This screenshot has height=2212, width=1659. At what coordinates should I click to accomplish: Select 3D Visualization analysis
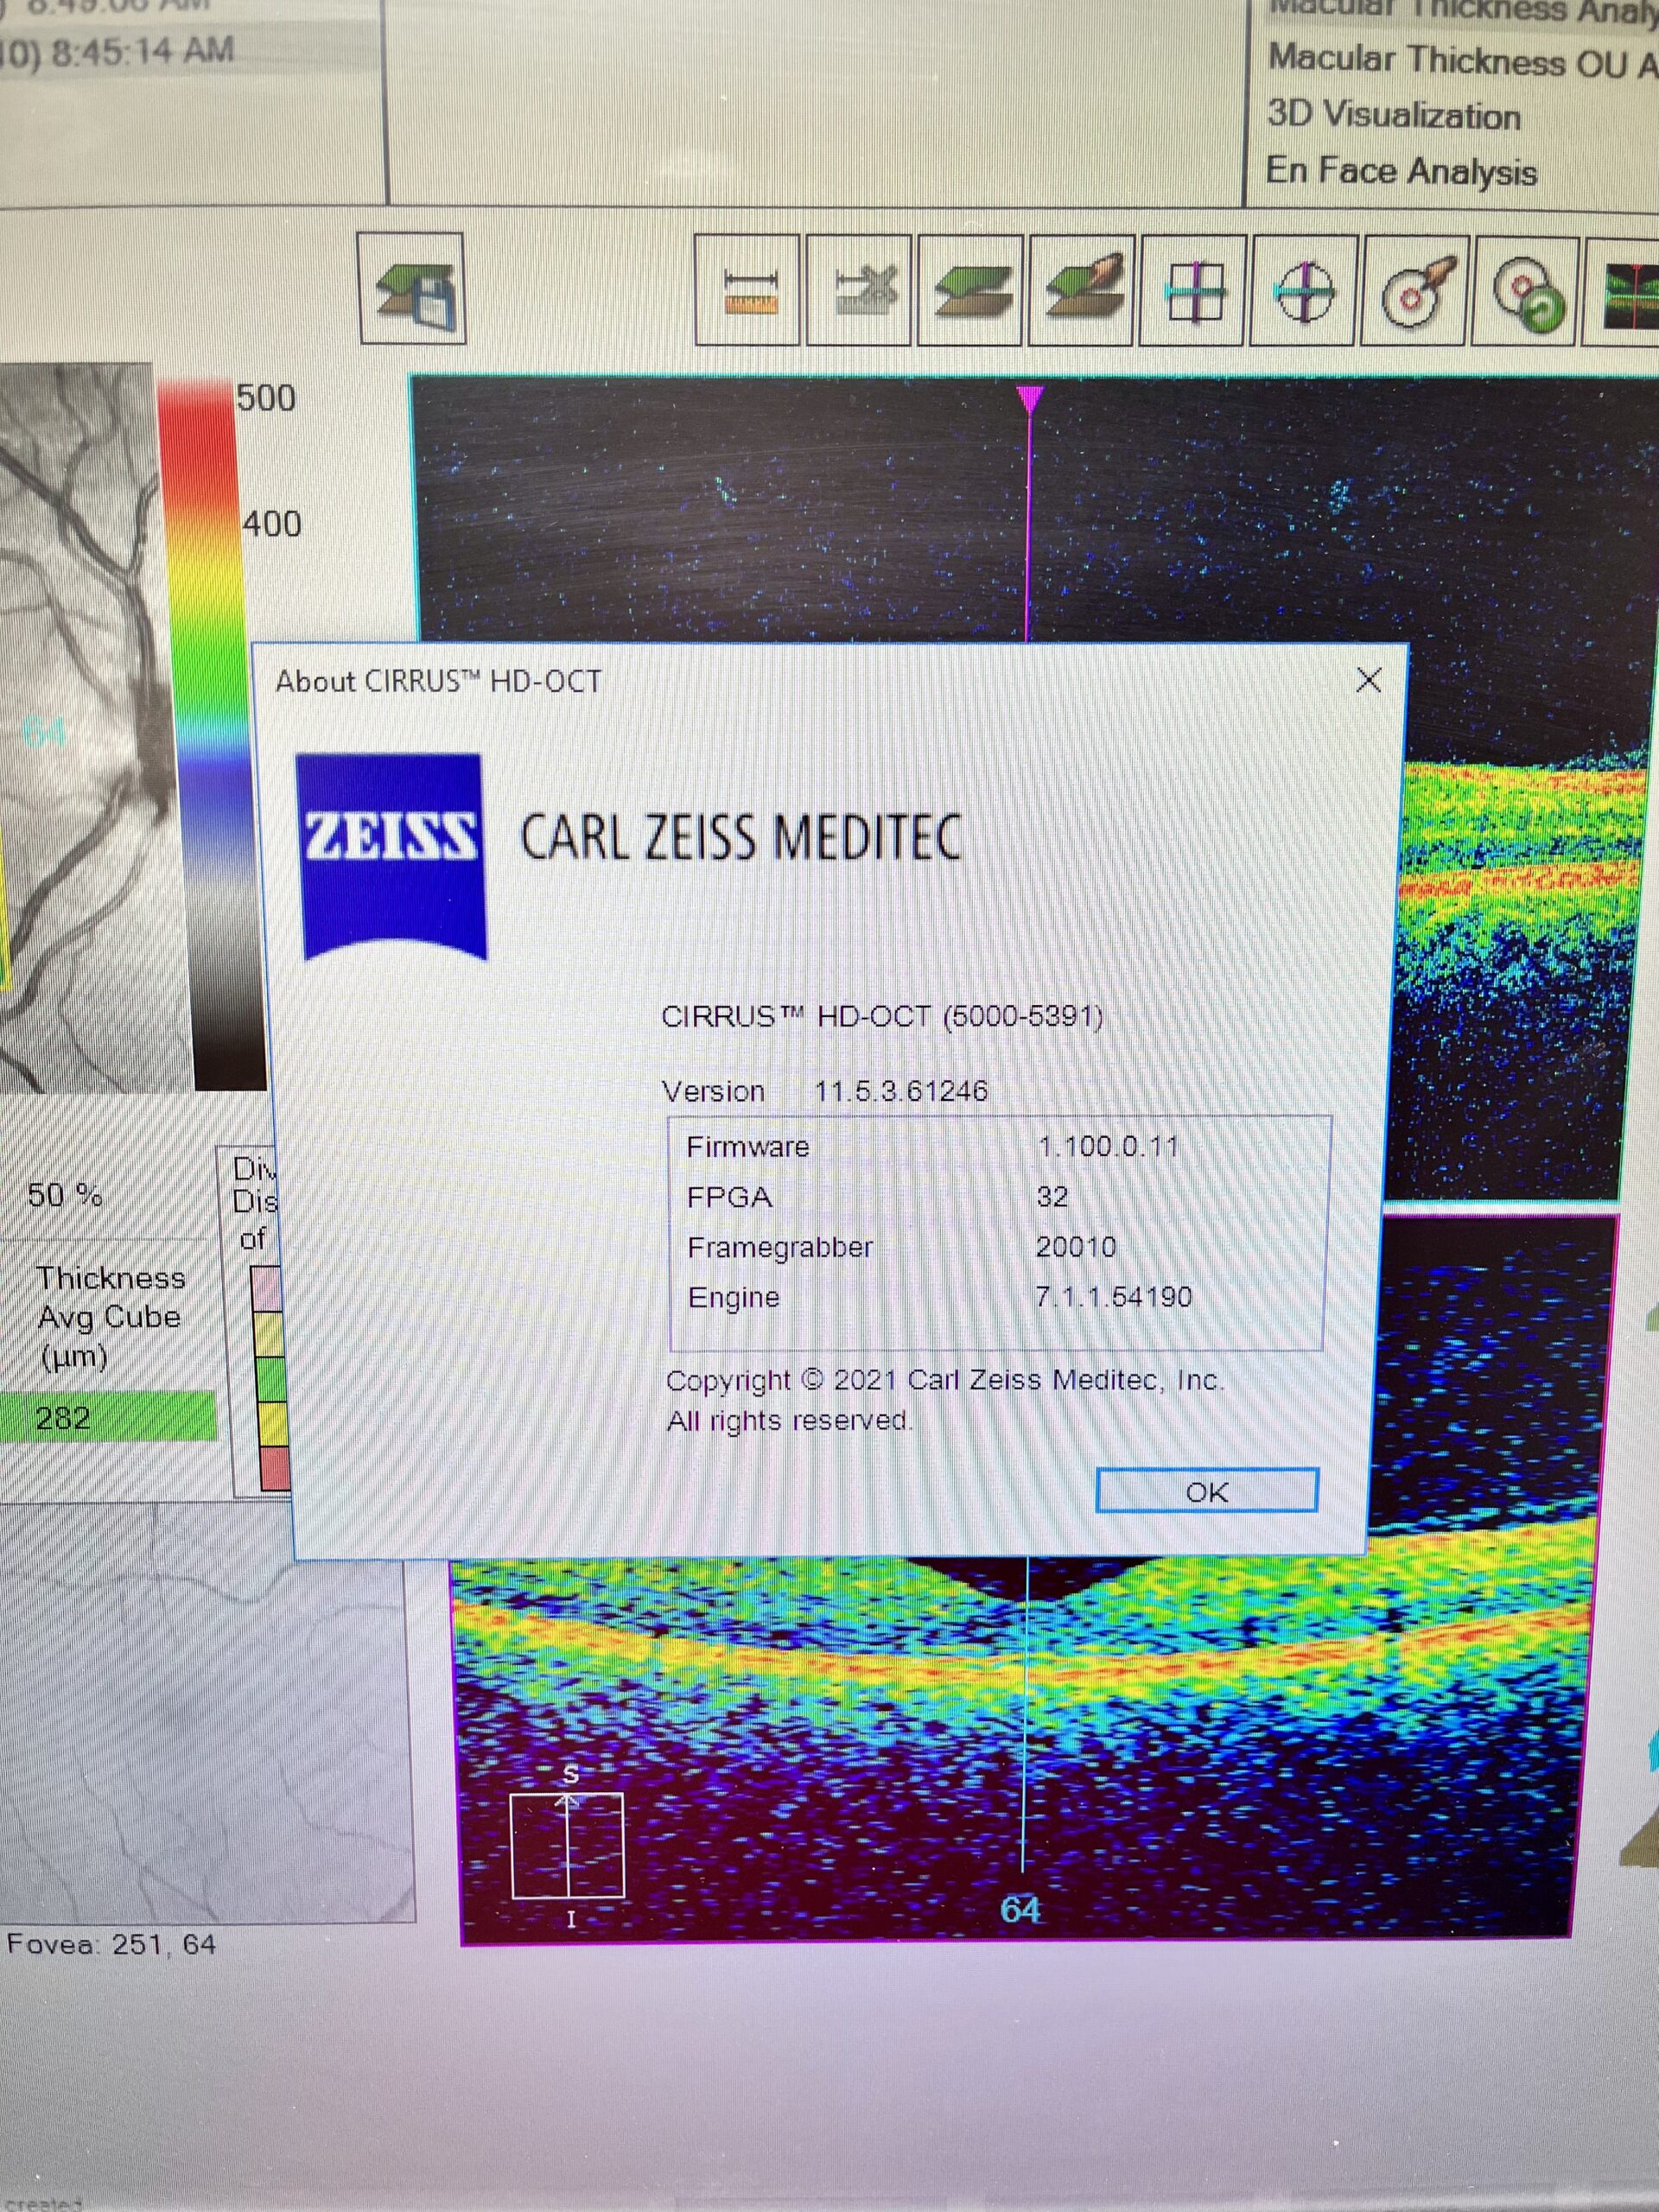click(1393, 115)
